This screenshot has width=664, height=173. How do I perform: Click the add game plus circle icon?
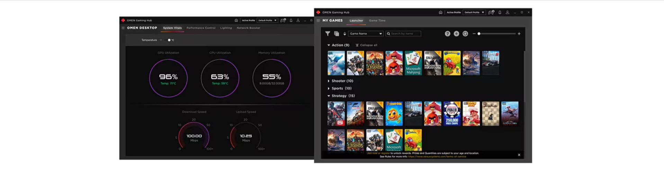456,34
